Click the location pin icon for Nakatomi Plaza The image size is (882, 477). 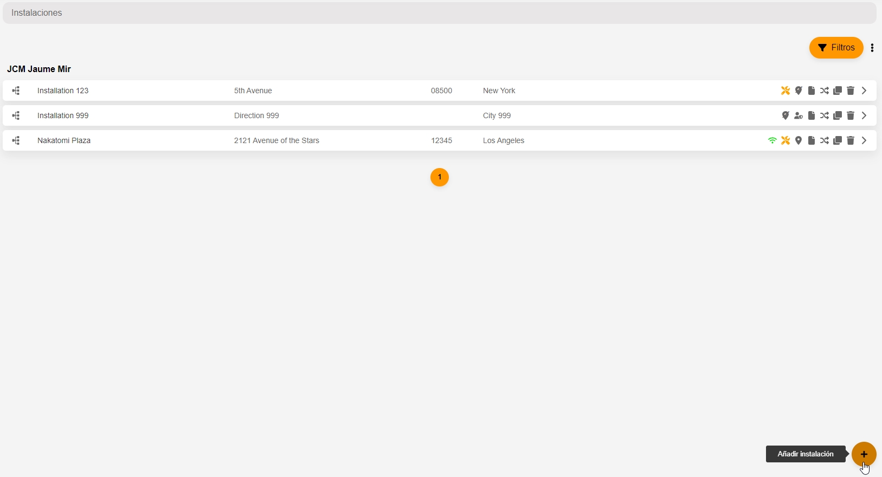click(799, 140)
